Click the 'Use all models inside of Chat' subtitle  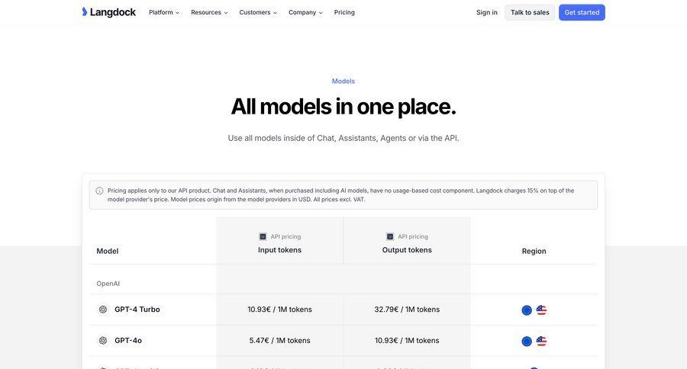(x=343, y=138)
